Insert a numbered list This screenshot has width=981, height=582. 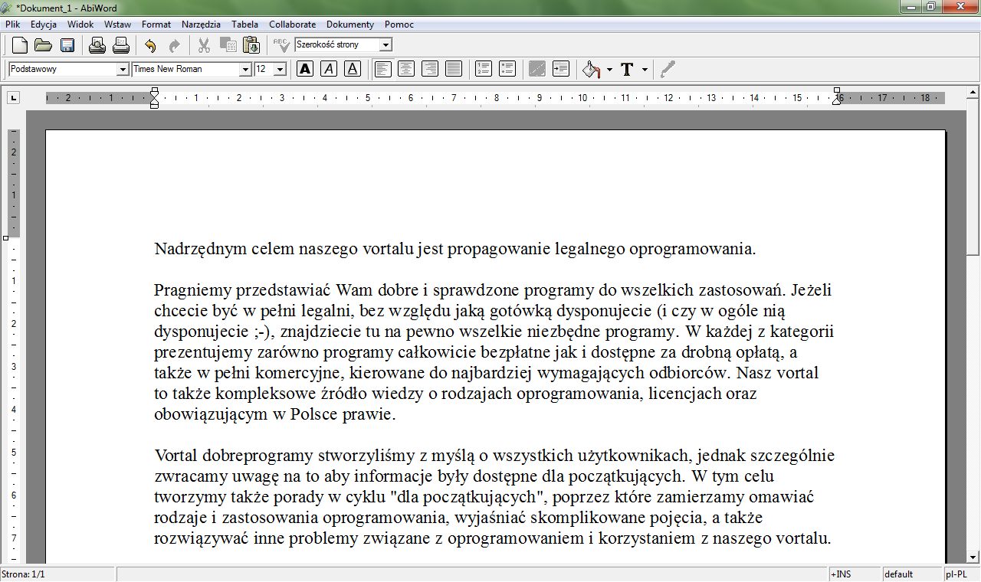(484, 69)
